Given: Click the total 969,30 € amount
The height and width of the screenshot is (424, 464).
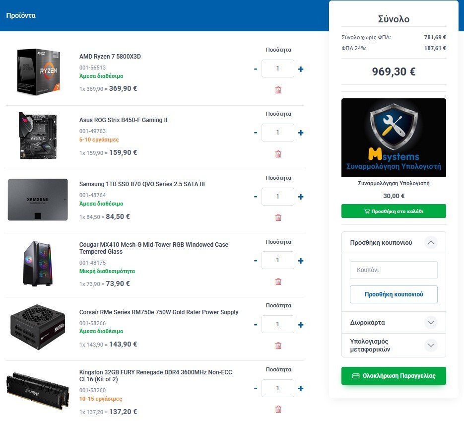Looking at the screenshot, I should pos(394,71).
